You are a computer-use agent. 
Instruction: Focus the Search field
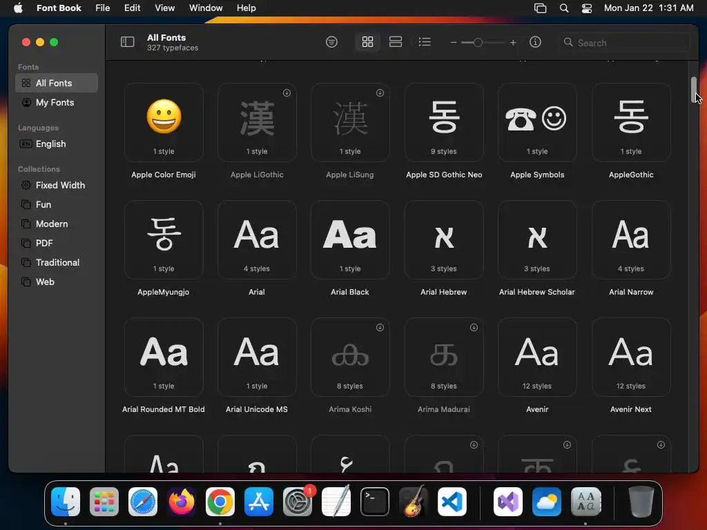pyautogui.click(x=625, y=43)
